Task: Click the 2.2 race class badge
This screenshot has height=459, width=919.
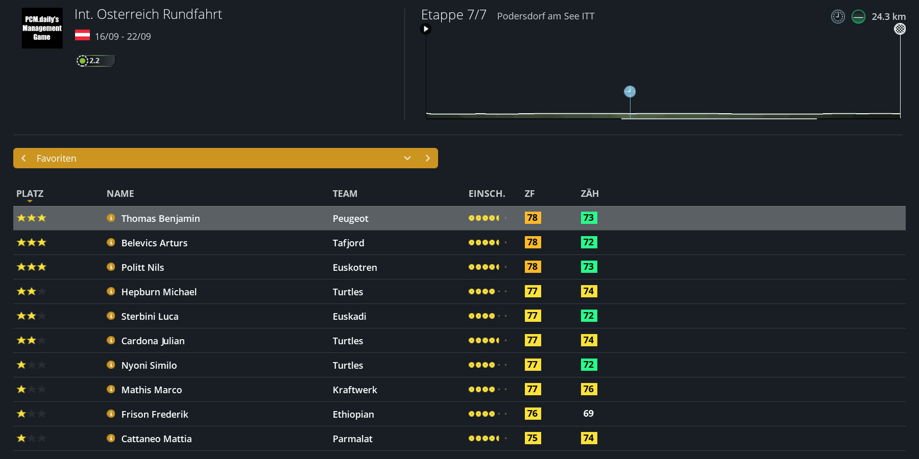Action: point(95,61)
